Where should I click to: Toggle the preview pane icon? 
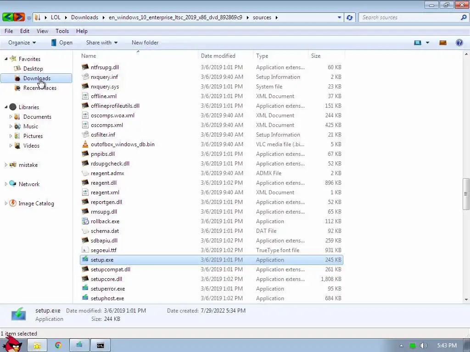click(443, 43)
